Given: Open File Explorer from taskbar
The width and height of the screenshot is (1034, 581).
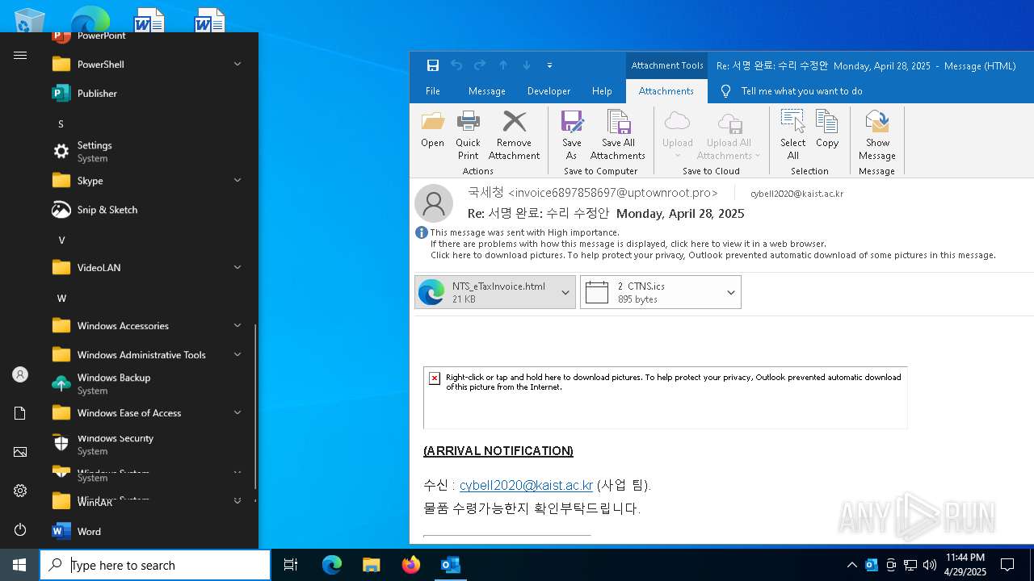Looking at the screenshot, I should coord(371,565).
